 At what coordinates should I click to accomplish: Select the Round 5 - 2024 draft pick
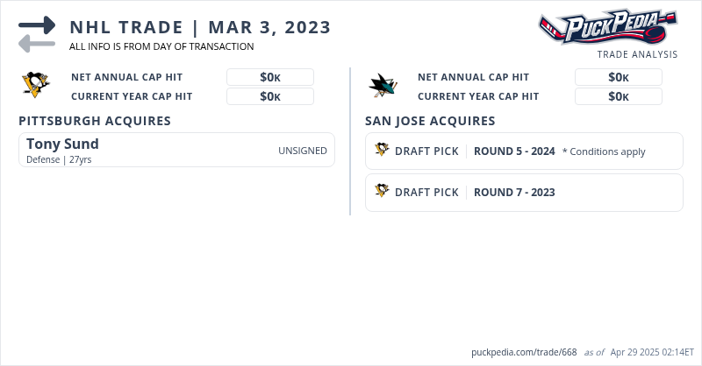514,151
